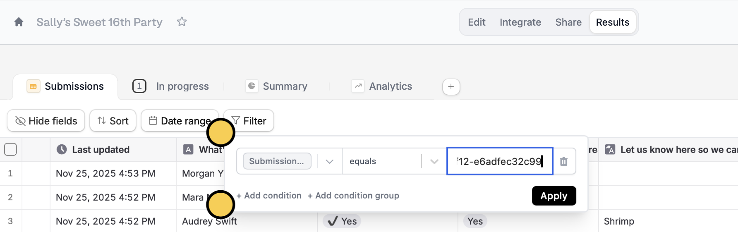738x232 pixels.
Task: Delete the filter condition with trash icon
Action: click(x=563, y=161)
